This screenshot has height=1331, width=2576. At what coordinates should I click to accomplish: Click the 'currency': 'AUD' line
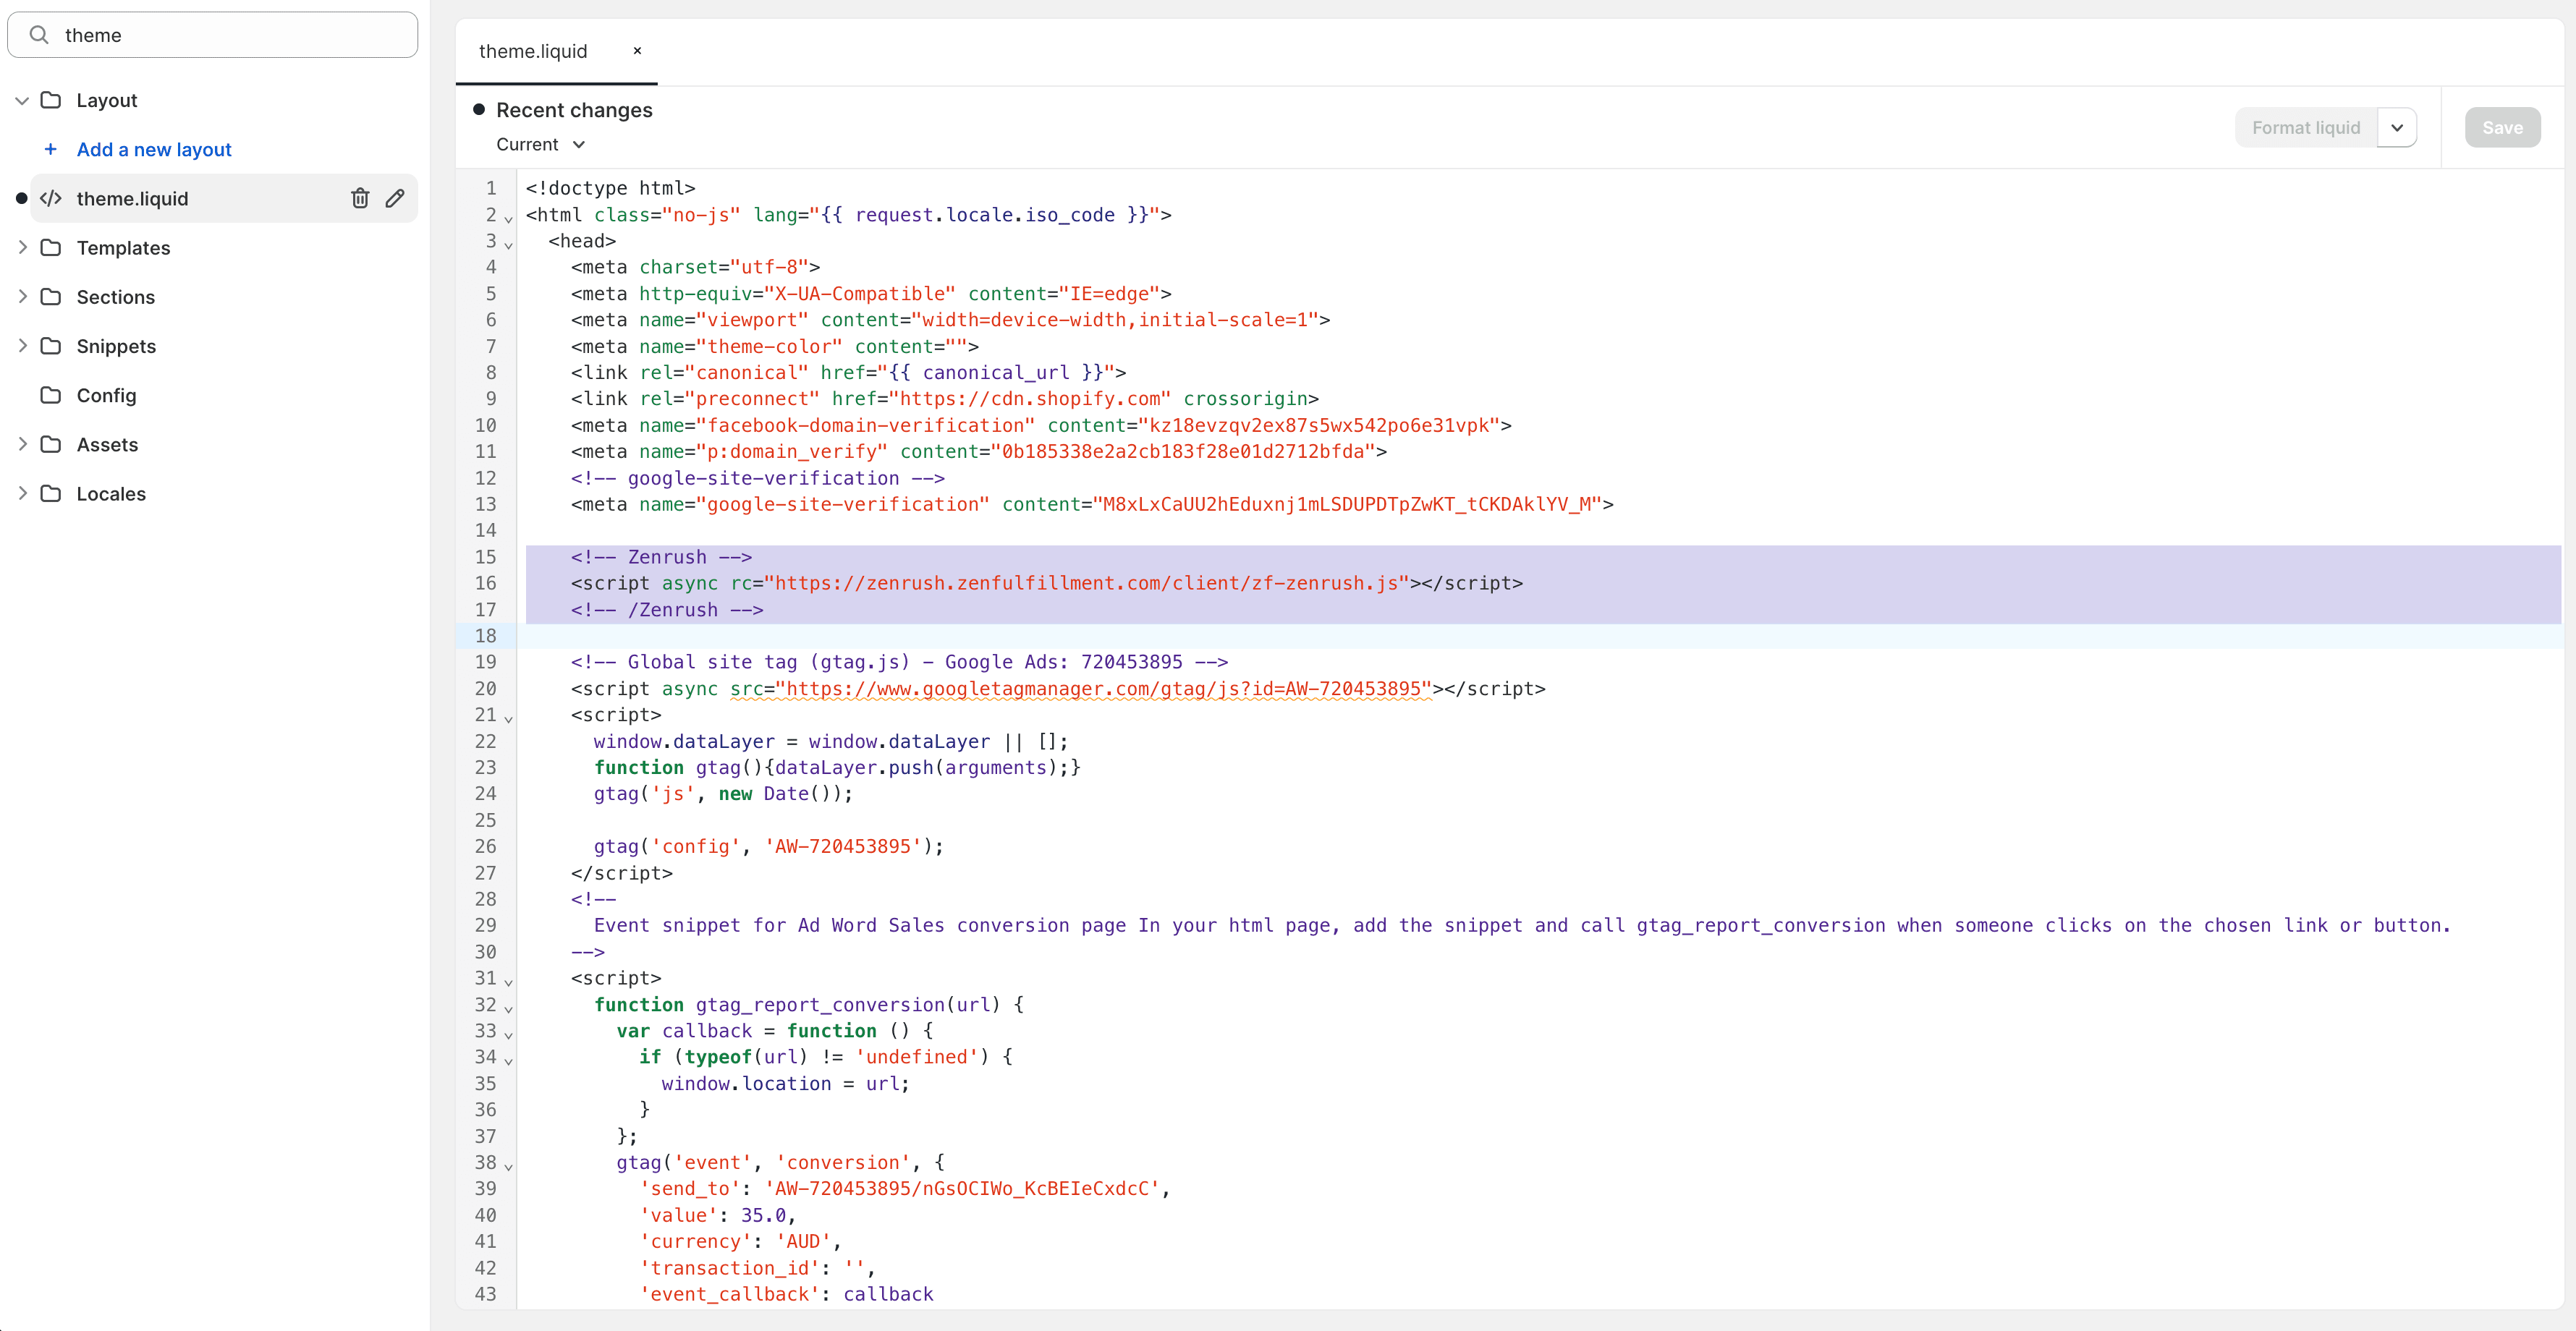(x=740, y=1241)
